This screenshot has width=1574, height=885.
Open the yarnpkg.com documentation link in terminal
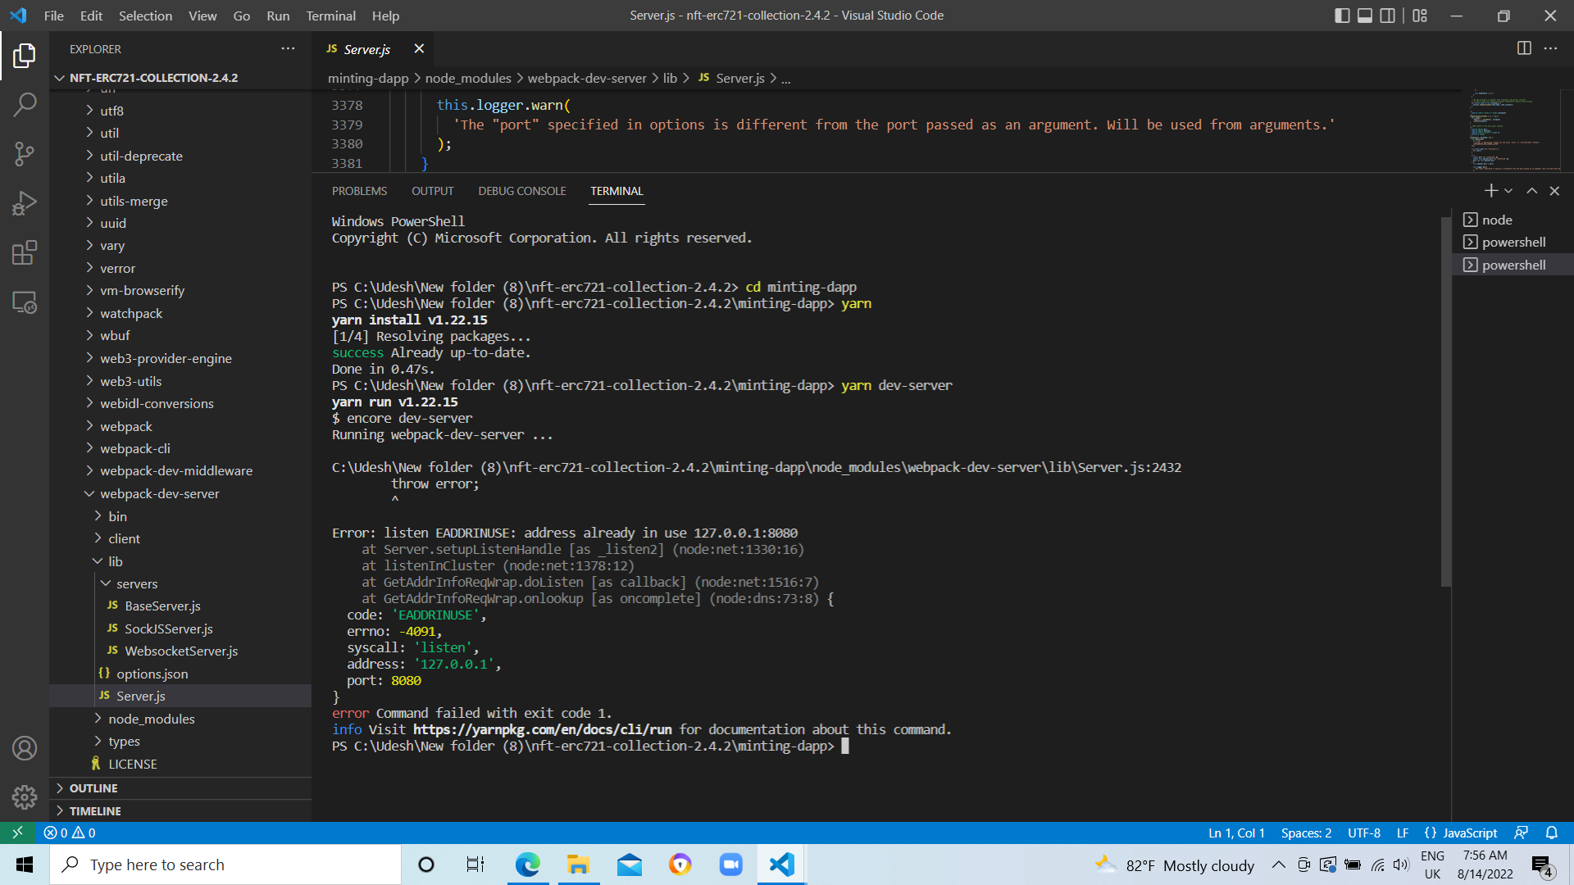[541, 729]
